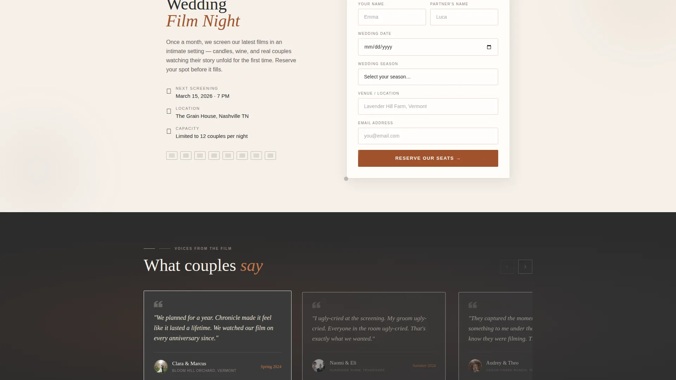Click the "WEDDING SEASON" field label
This screenshot has height=380, width=676.
point(378,64)
